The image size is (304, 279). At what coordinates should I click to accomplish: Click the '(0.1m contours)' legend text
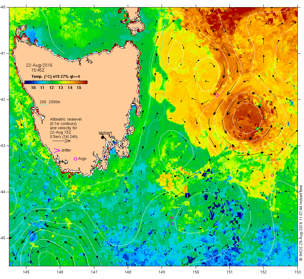(63, 124)
